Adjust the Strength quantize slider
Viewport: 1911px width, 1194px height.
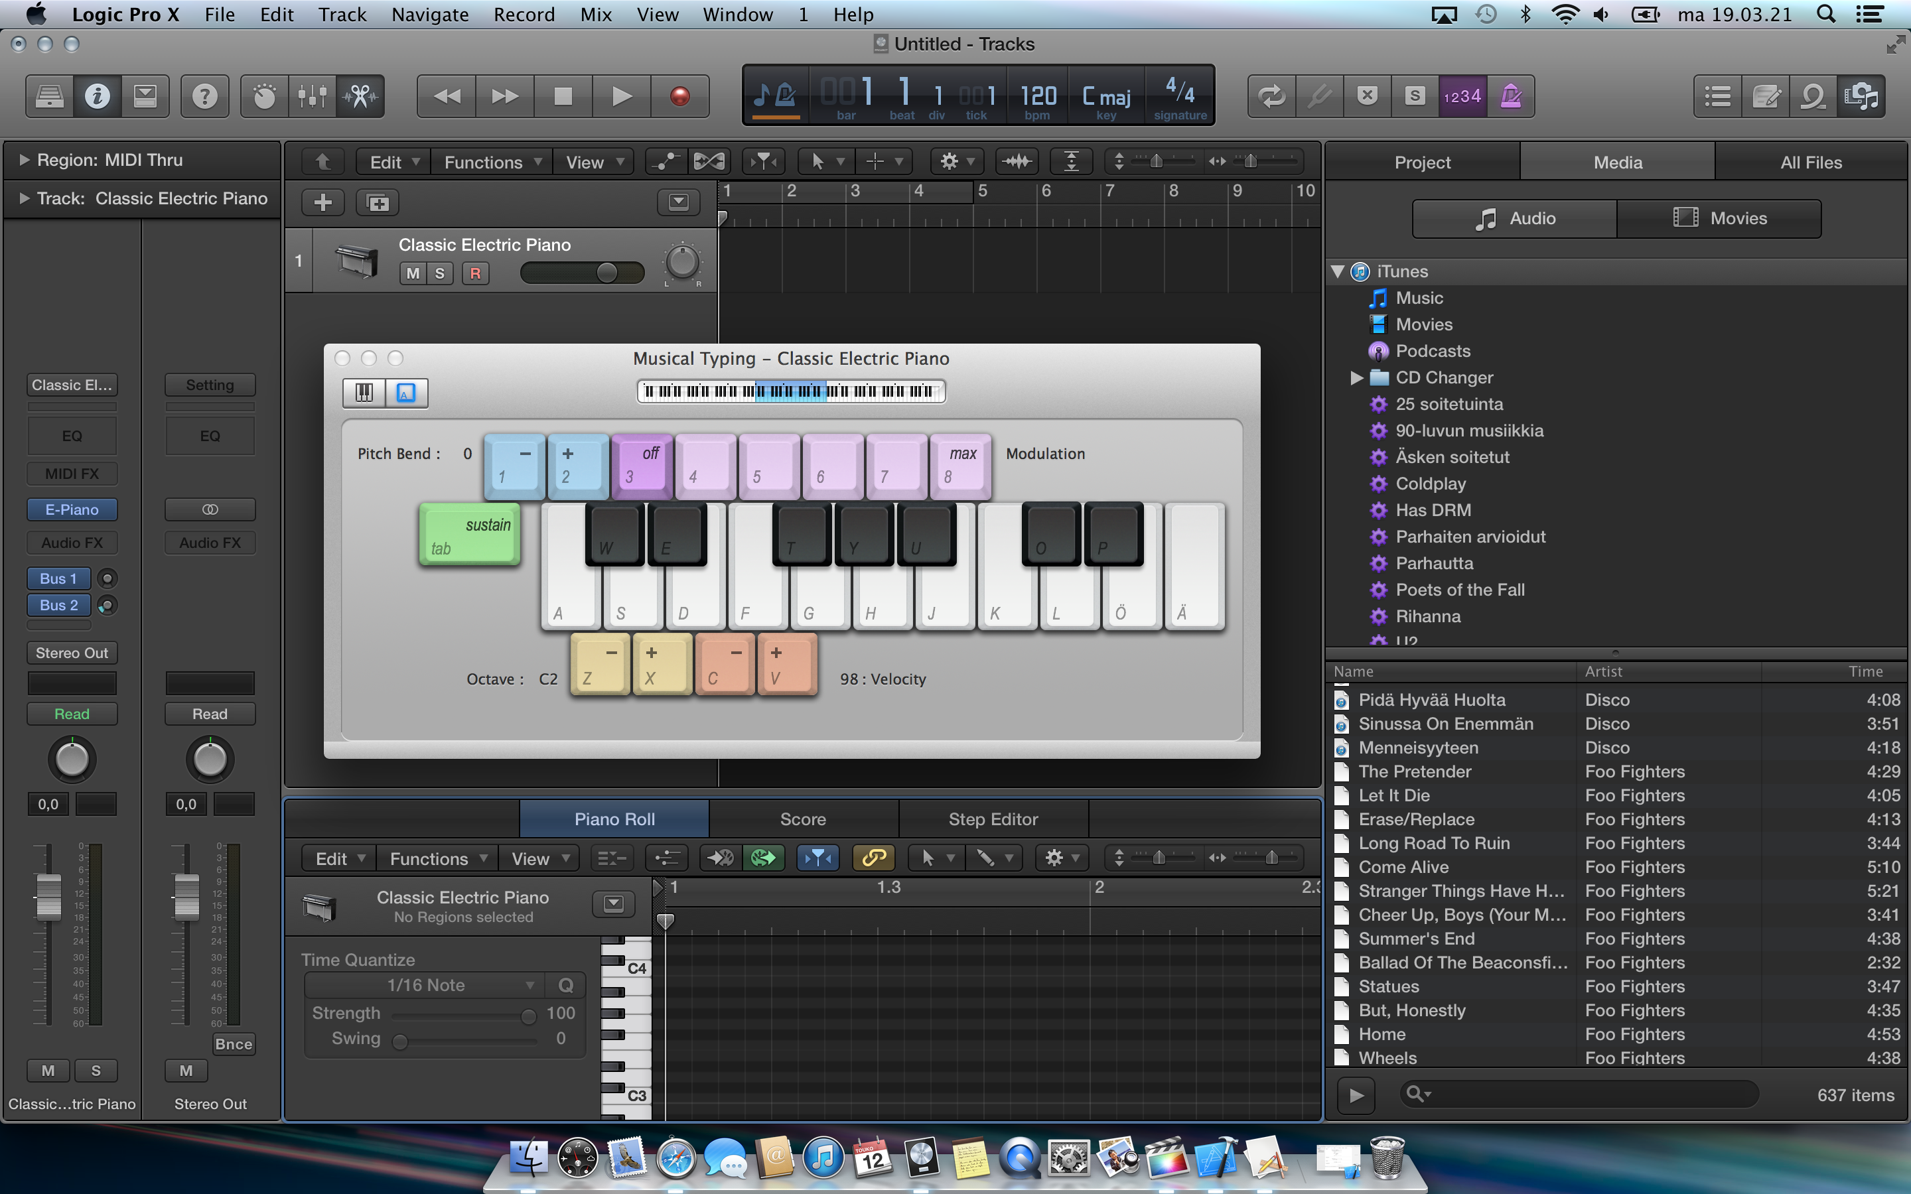pyautogui.click(x=464, y=1015)
